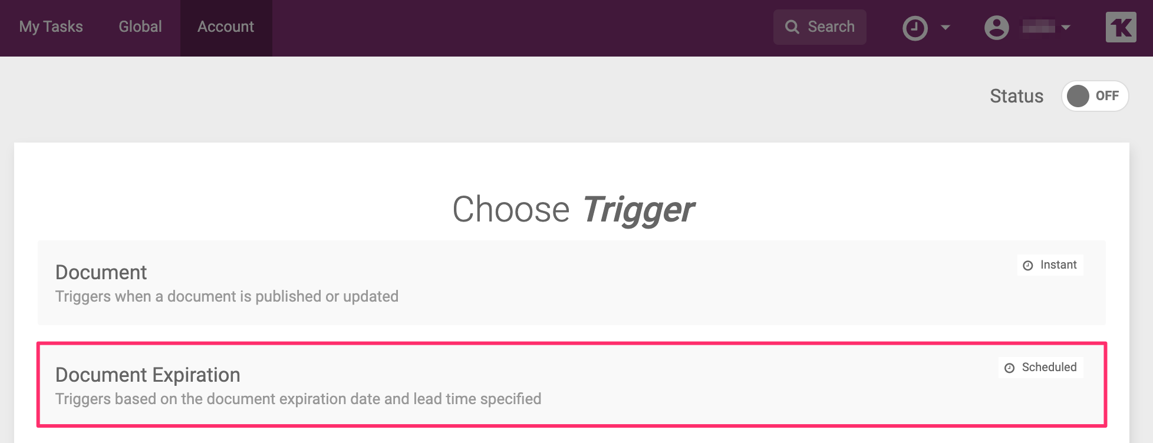The width and height of the screenshot is (1153, 443).
Task: Click the Scheduled badge label
Action: pos(1049,368)
